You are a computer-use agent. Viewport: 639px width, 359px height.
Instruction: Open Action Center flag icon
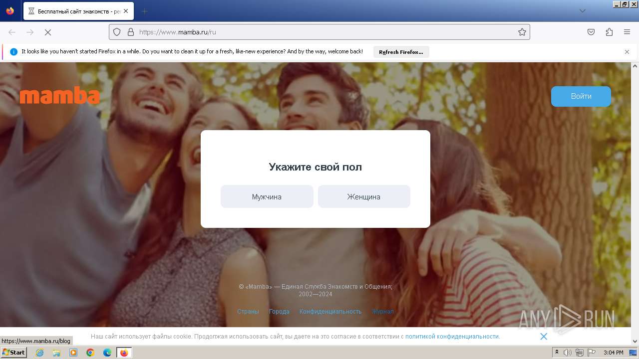coord(592,353)
